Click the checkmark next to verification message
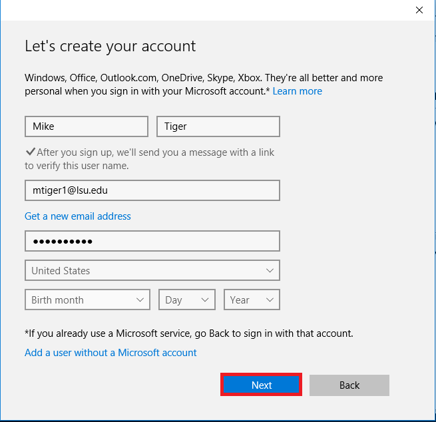 pos(31,152)
